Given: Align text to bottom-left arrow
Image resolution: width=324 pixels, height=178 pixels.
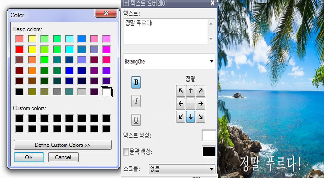Looking at the screenshot, I should [181, 117].
